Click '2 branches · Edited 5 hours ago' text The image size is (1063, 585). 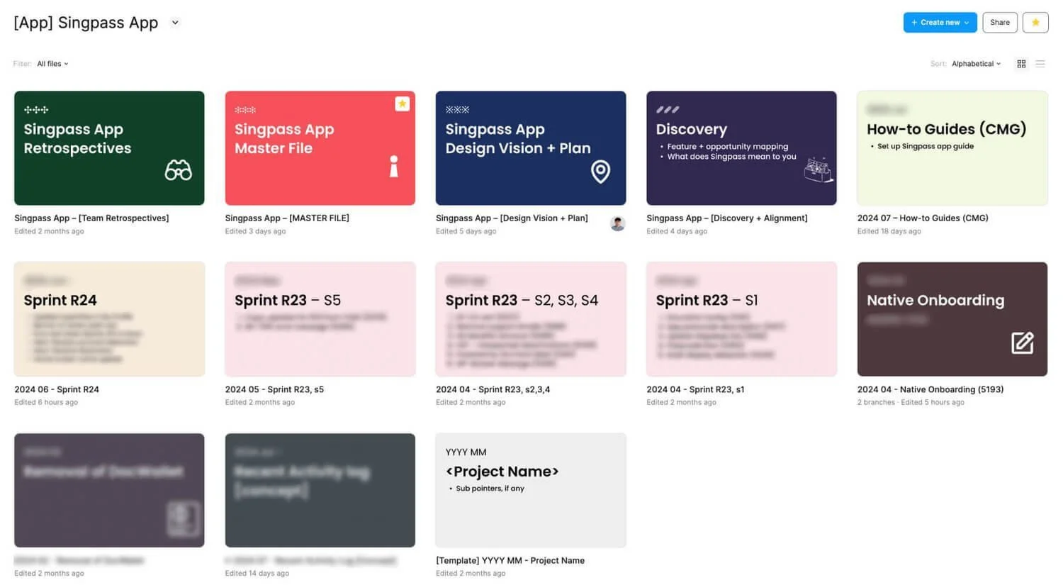coord(911,402)
